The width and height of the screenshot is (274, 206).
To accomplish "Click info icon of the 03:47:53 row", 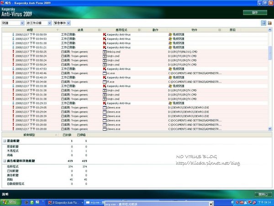I will 13,69.
